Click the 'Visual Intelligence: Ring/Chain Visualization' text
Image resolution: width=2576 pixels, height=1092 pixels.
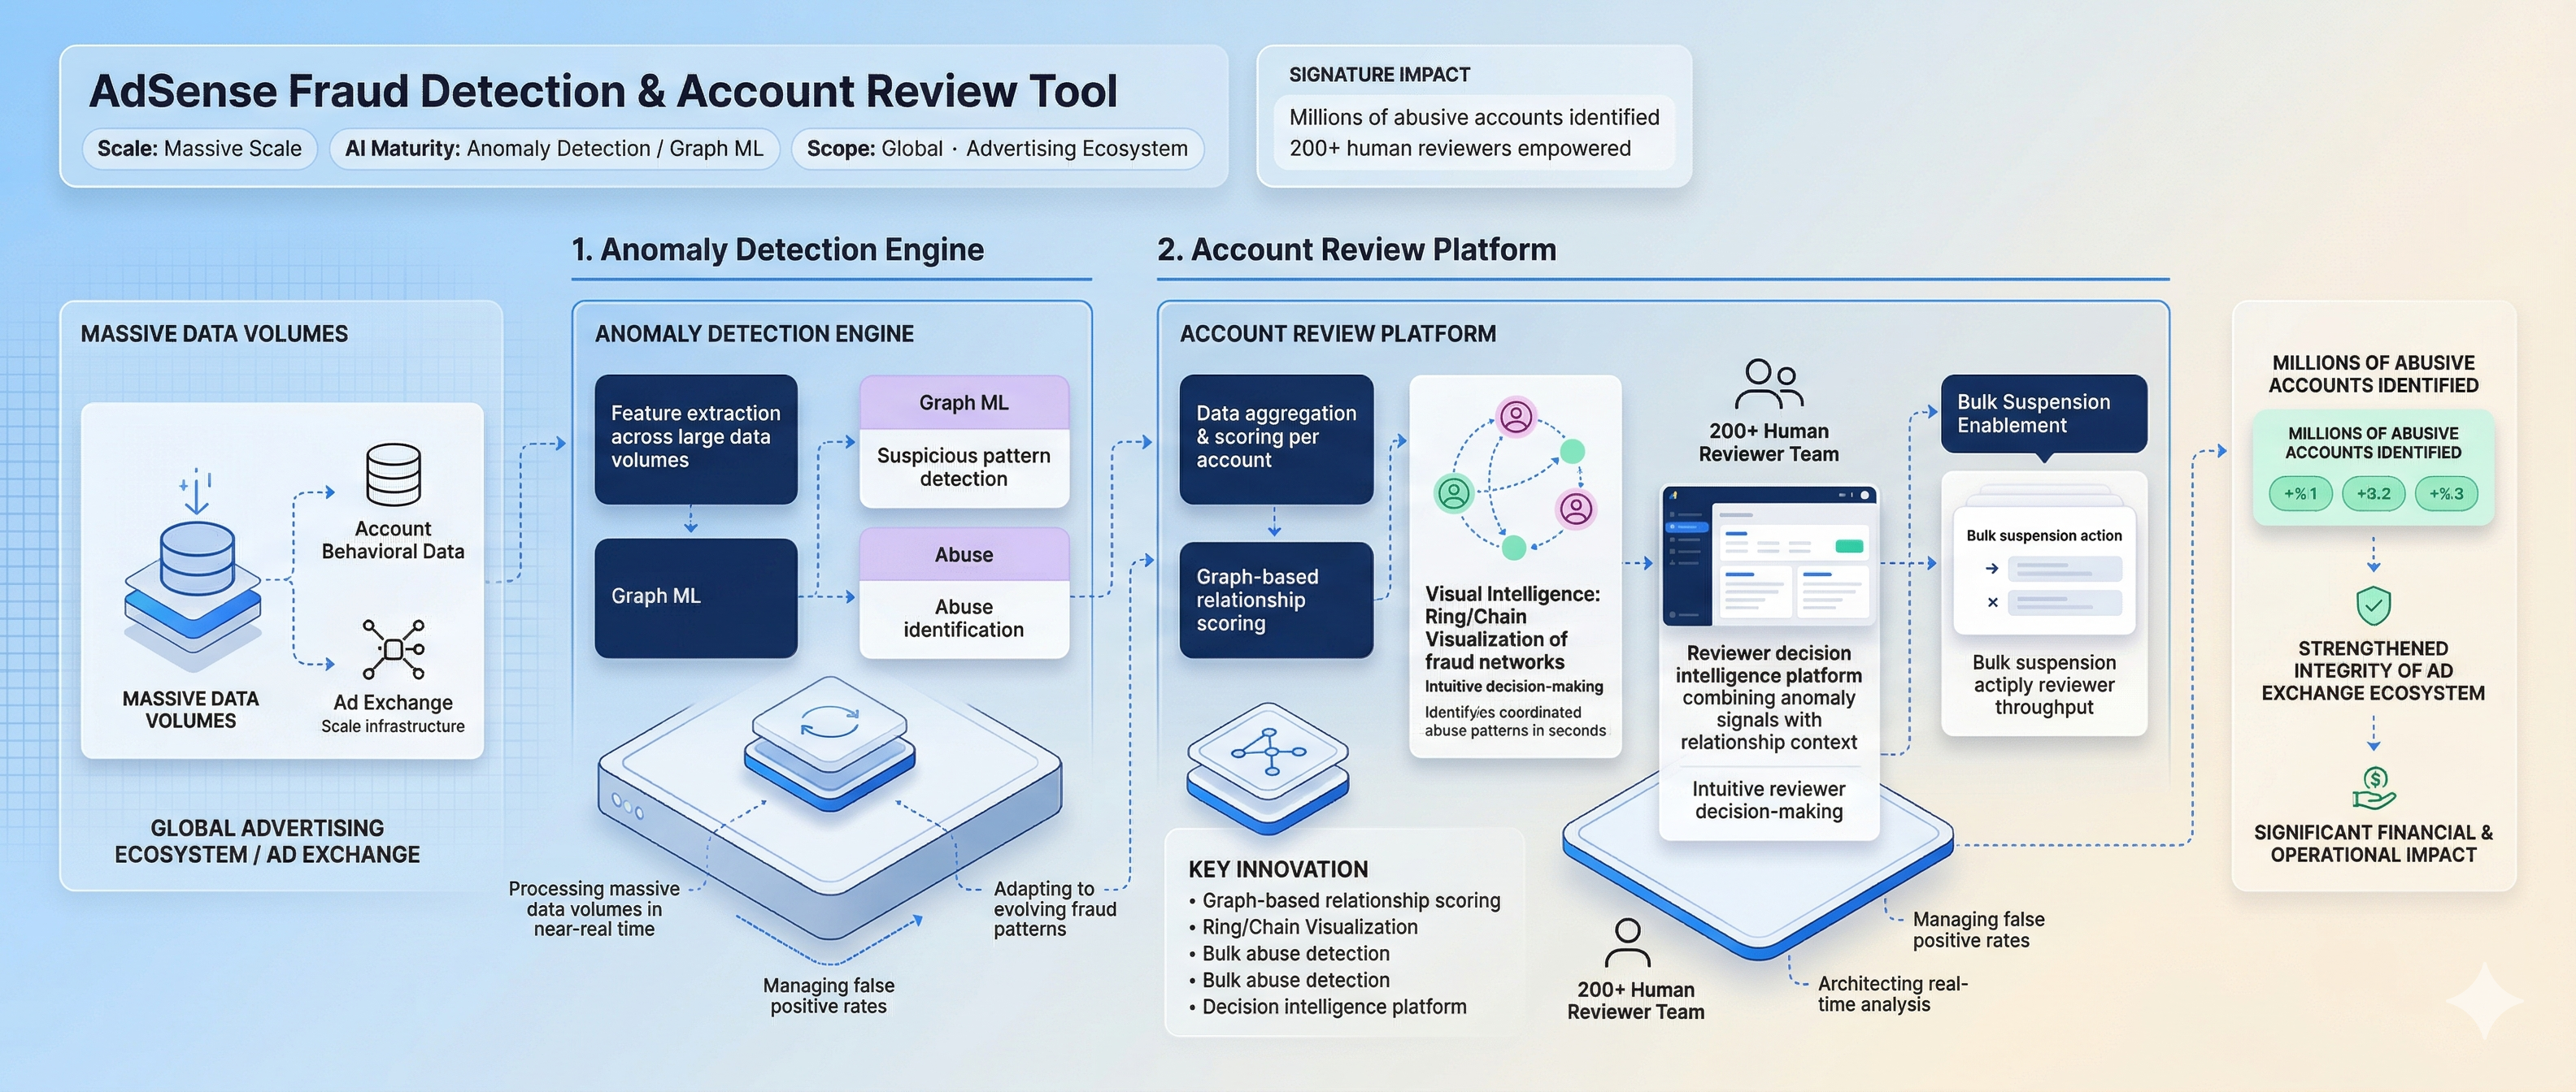click(1512, 627)
